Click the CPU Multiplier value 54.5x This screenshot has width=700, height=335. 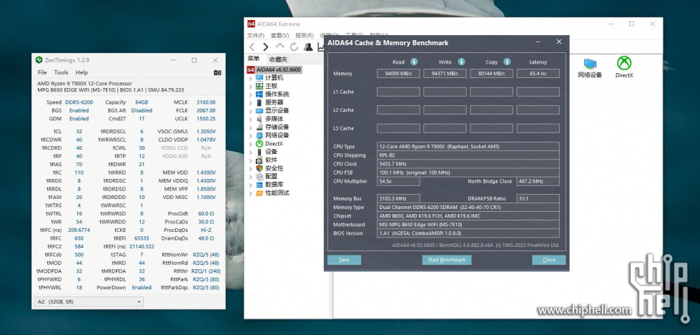tap(398, 181)
